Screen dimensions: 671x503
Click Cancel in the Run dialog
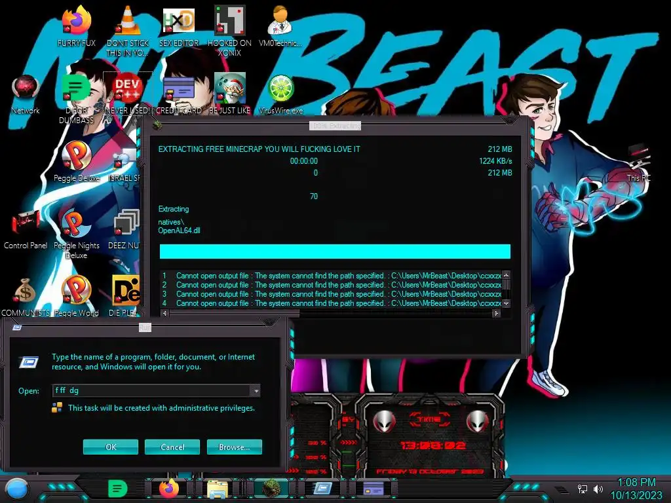click(172, 447)
